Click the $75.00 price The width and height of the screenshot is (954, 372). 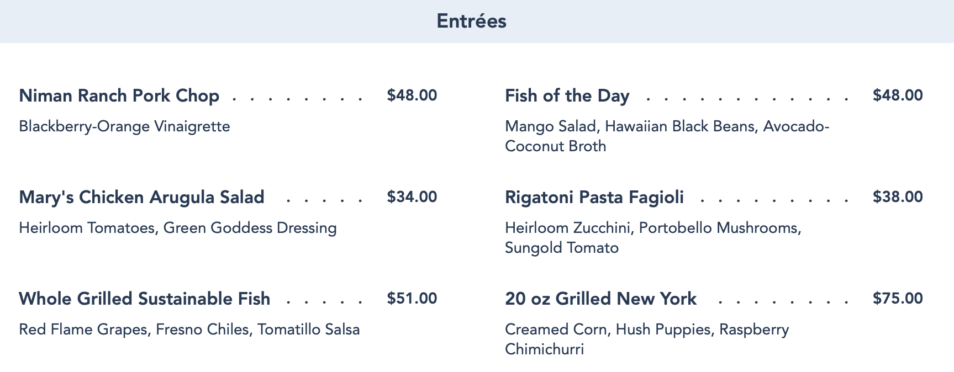tap(897, 299)
